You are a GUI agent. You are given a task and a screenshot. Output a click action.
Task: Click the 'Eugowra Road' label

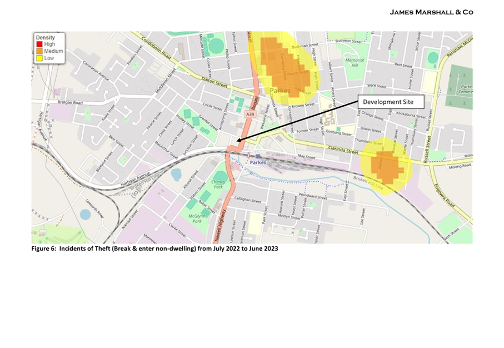coord(444,195)
